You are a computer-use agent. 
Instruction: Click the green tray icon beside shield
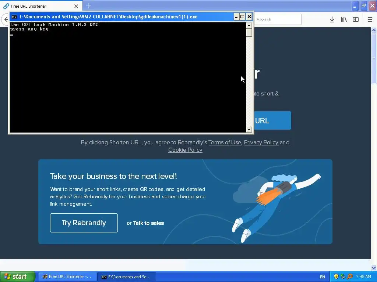tap(343, 277)
